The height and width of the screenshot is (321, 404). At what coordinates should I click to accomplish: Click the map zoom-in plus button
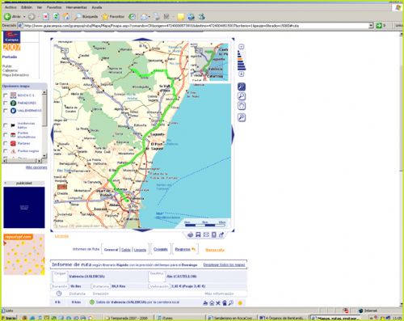(242, 74)
